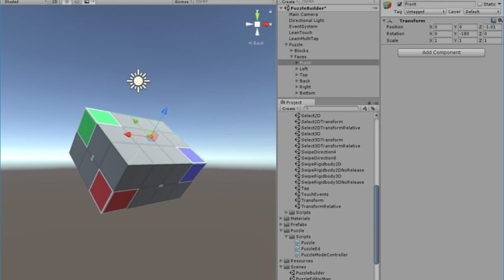Click the Project panel lock icon
The height and width of the screenshot is (280, 504).
369,102
